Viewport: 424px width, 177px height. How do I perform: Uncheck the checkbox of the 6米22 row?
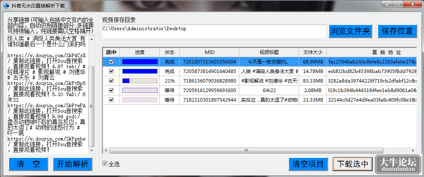tap(111, 90)
